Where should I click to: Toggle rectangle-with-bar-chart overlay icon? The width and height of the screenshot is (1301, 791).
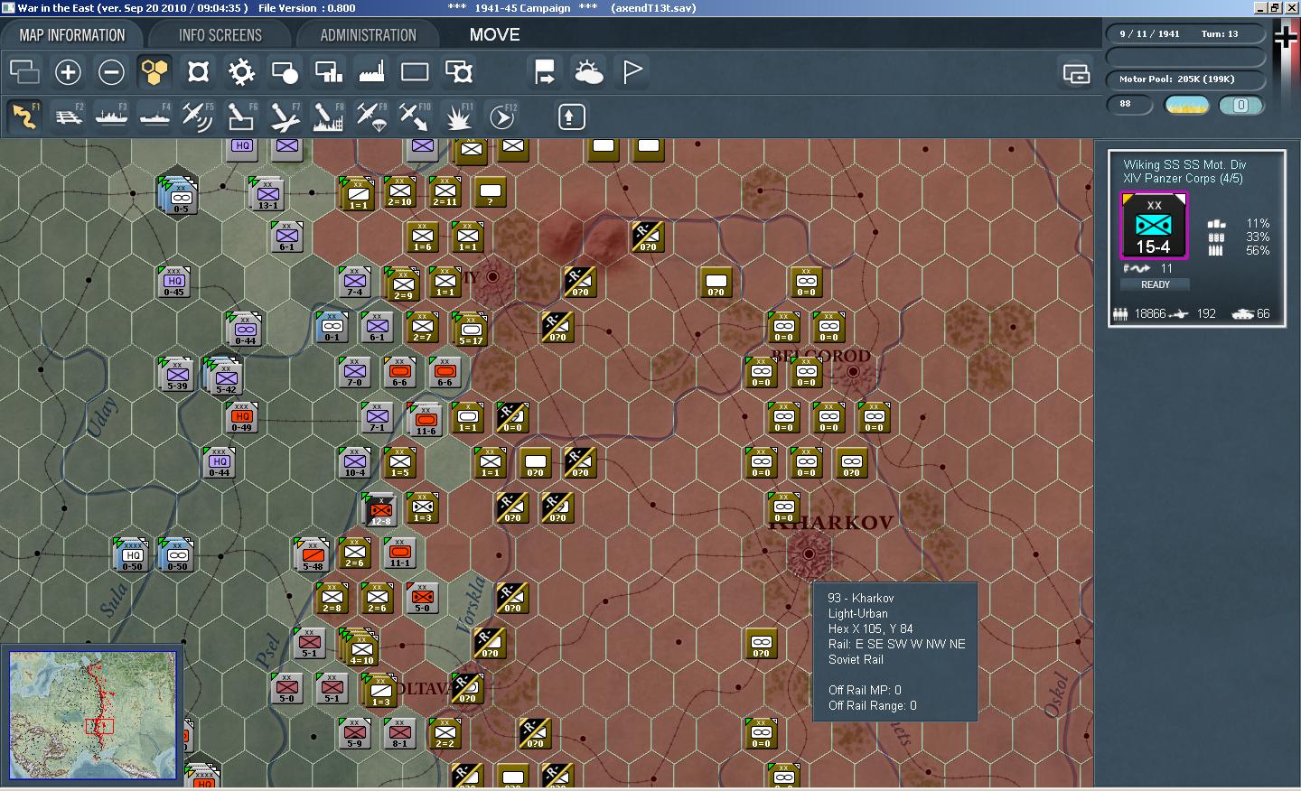point(328,71)
